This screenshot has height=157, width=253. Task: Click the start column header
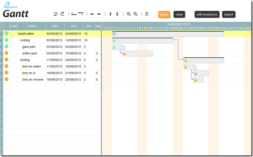pos(55,26)
